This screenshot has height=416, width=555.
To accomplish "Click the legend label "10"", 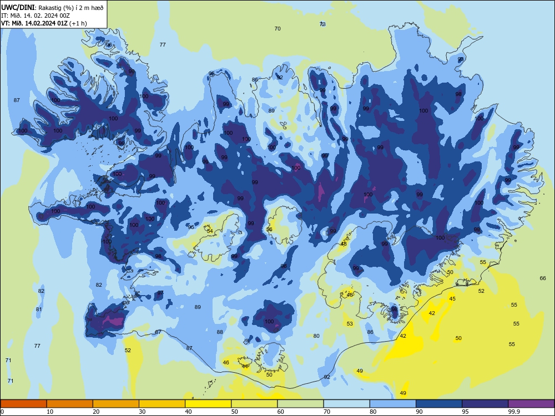I will (50, 412).
